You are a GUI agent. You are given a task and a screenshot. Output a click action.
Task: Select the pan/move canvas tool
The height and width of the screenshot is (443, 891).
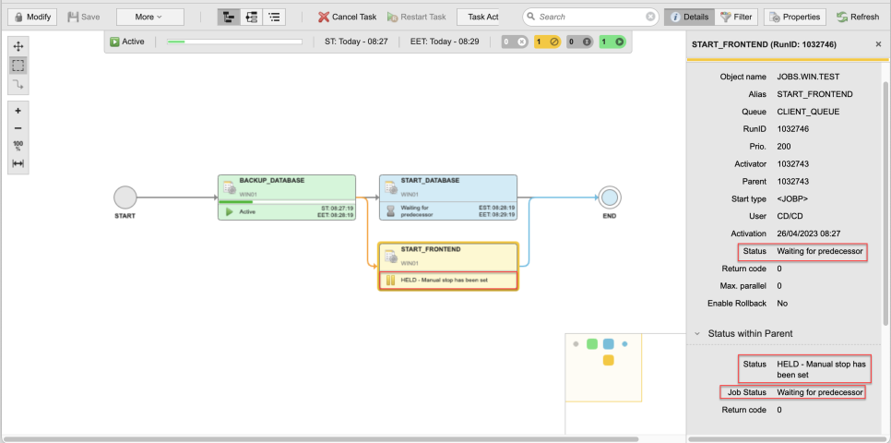pos(18,47)
